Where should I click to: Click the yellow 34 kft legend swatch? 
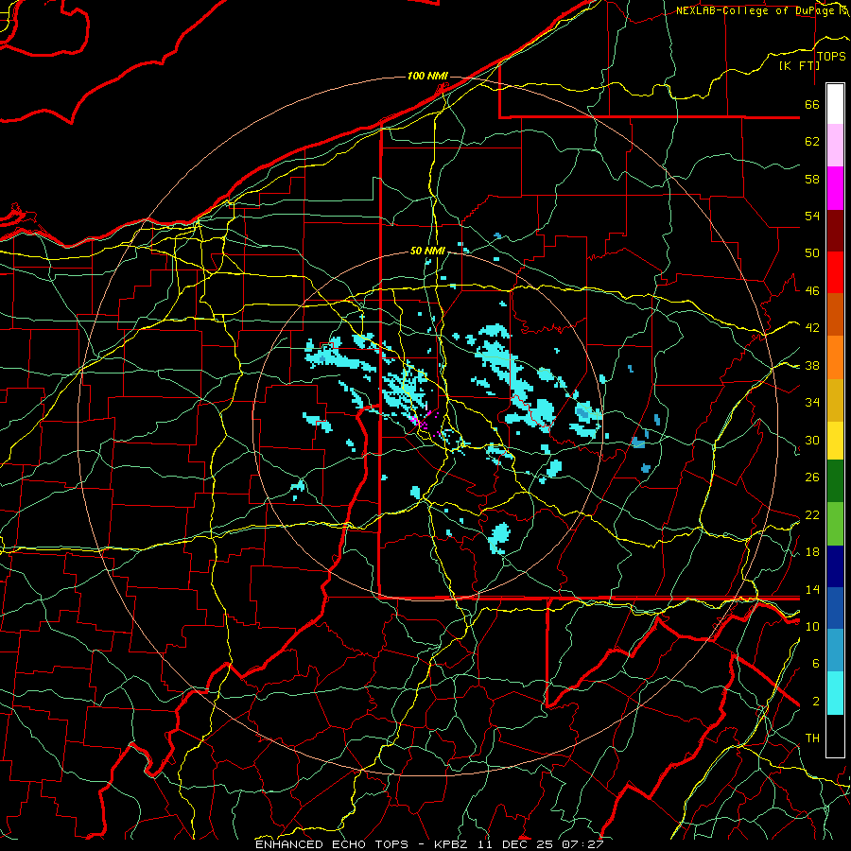835,440
